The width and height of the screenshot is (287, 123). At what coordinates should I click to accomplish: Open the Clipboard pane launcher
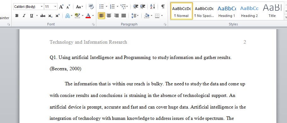click(8, 24)
